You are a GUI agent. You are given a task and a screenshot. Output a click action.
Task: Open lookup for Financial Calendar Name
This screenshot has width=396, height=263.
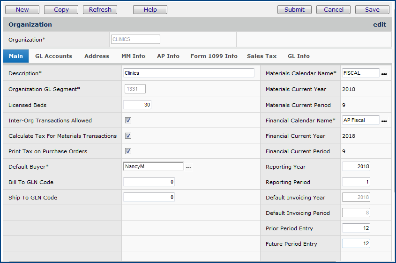[384, 121]
